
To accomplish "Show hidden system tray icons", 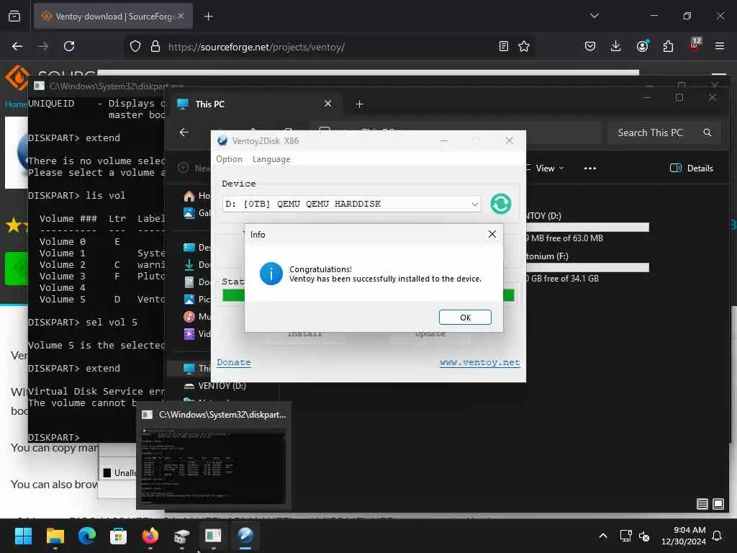I will pos(603,536).
